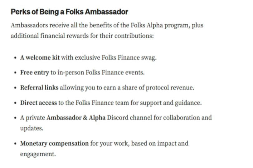Click the bullet dot before 'A welcome kit'
The height and width of the screenshot is (168, 253).
(15, 58)
